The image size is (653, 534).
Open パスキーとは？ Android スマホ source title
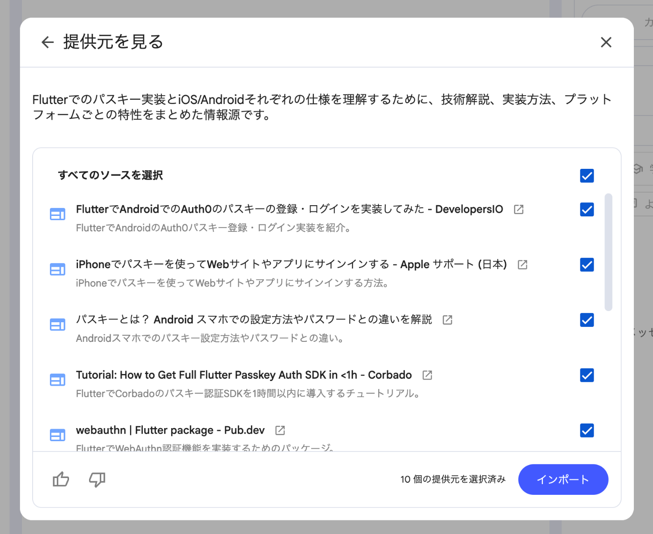tap(254, 319)
